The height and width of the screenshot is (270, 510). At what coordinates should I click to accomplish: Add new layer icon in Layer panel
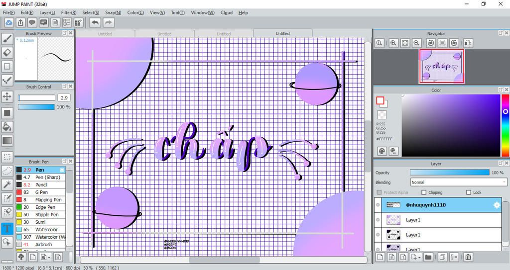pyautogui.click(x=380, y=257)
